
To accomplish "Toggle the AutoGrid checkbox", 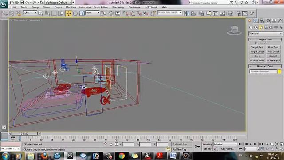I will coord(256,43).
